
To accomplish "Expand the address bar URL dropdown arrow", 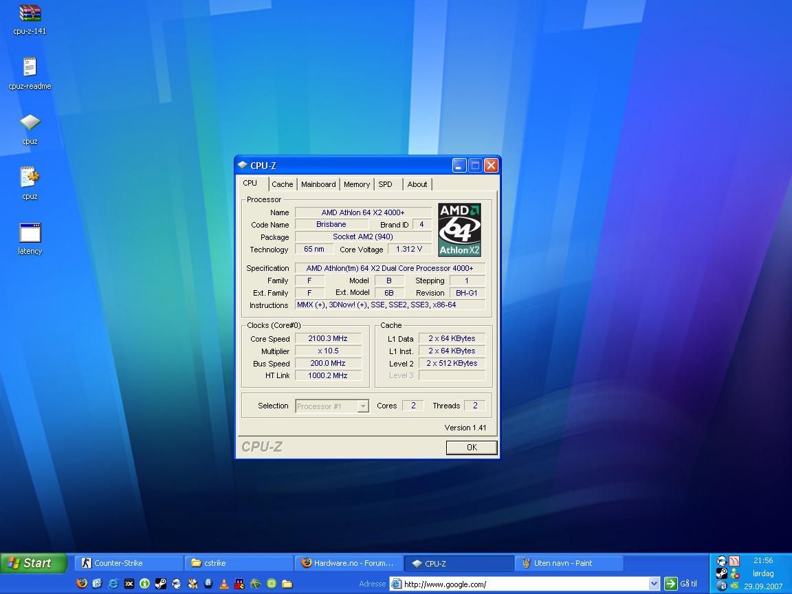I will 654,584.
